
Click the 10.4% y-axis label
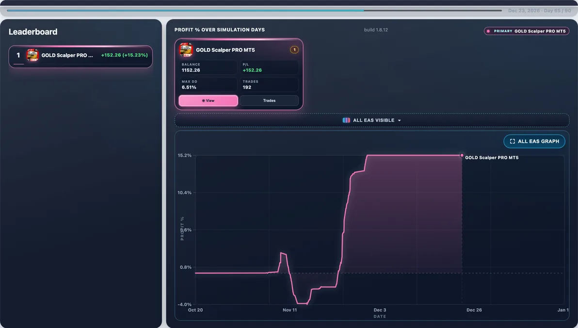(x=185, y=193)
